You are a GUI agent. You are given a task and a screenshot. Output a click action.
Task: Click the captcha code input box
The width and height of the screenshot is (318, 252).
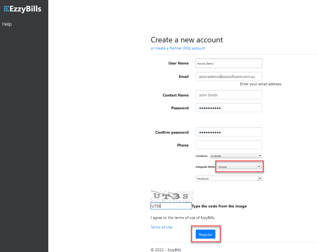click(x=171, y=206)
